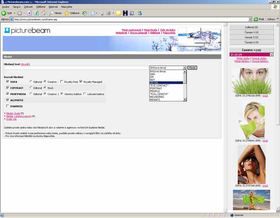Open the address bar dropdown arrow
This screenshot has height=218, width=280.
click(250, 19)
